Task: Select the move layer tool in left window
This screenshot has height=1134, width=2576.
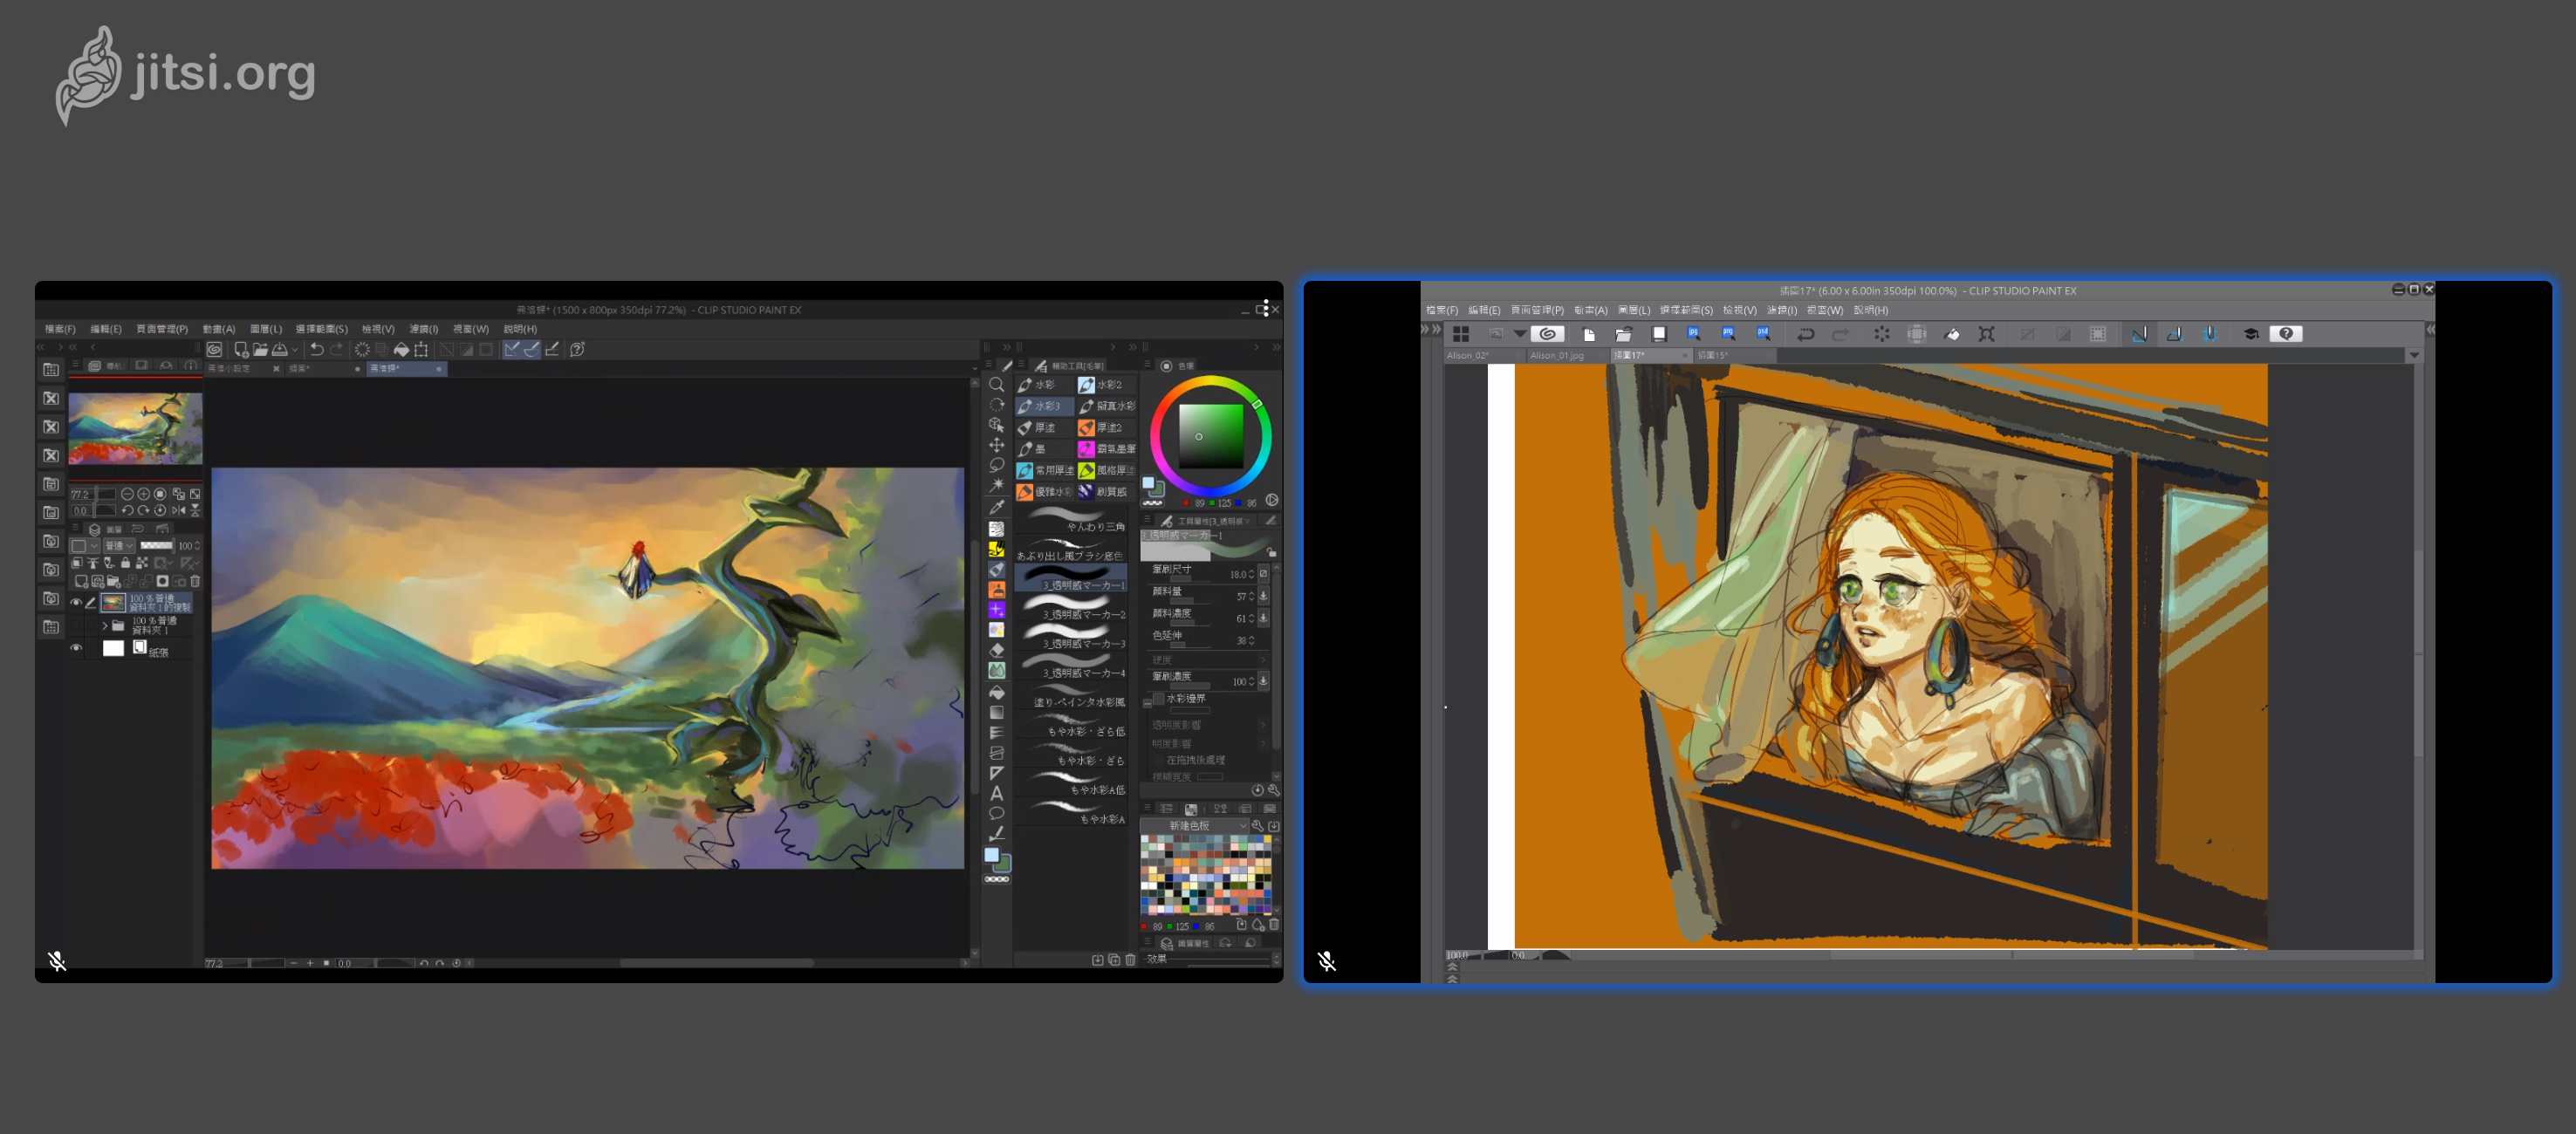Action: point(996,445)
